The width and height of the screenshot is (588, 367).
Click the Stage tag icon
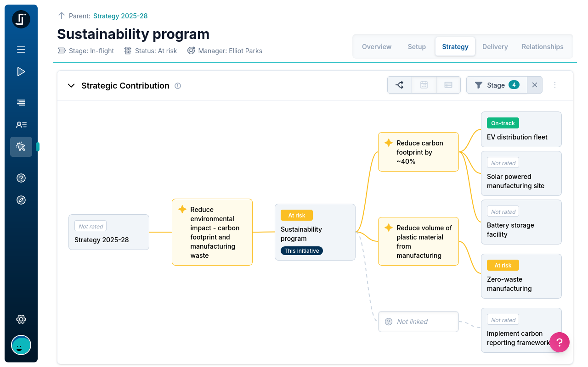tap(61, 51)
